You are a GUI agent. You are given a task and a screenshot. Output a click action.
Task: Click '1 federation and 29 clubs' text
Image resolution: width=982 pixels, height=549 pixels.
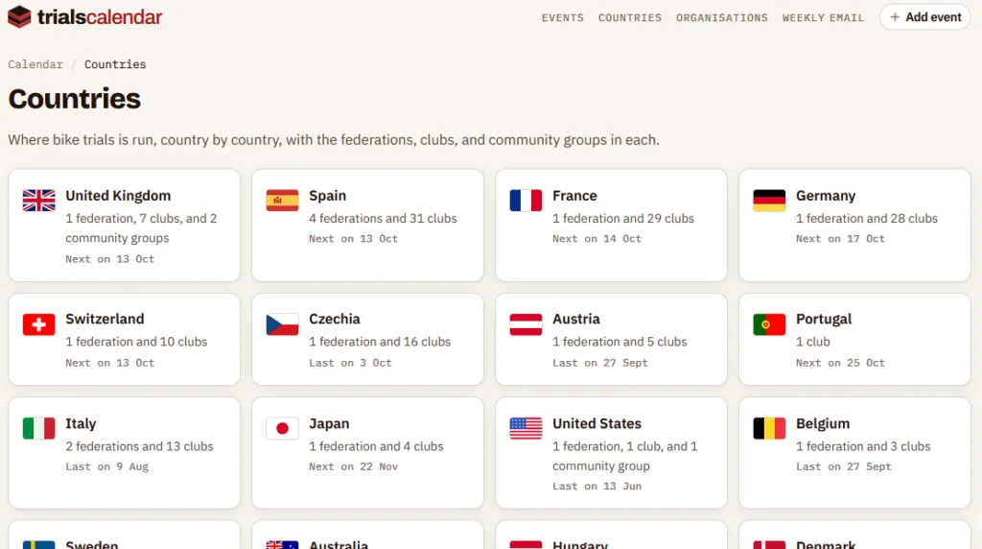pyautogui.click(x=623, y=218)
